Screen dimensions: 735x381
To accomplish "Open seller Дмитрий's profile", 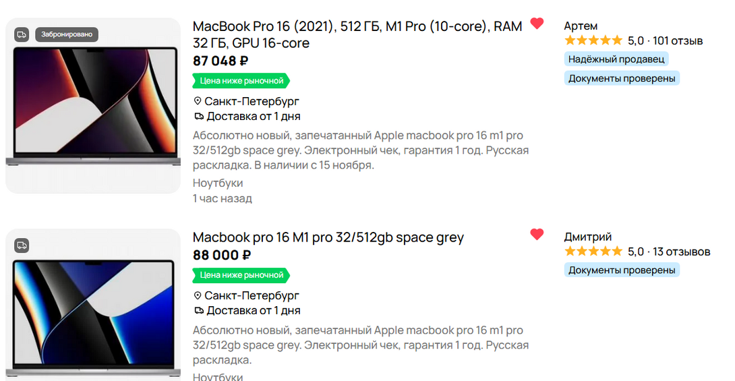I will [x=588, y=237].
